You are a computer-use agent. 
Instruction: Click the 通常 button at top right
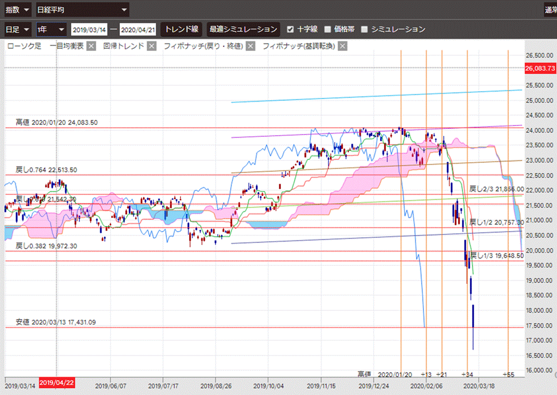pos(551,10)
